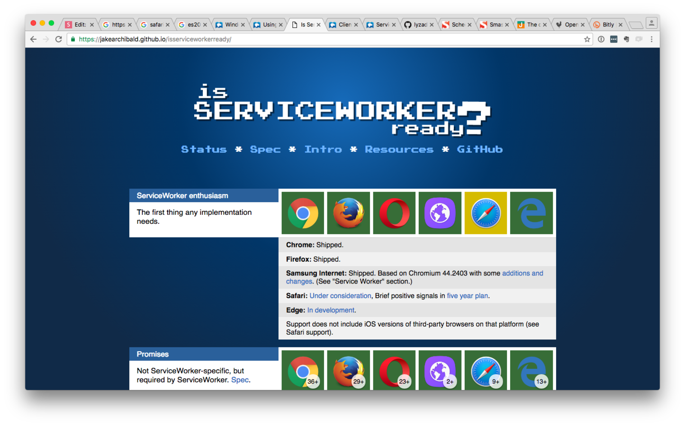685x426 pixels.
Task: Go back with the browser back arrow
Action: click(x=33, y=39)
